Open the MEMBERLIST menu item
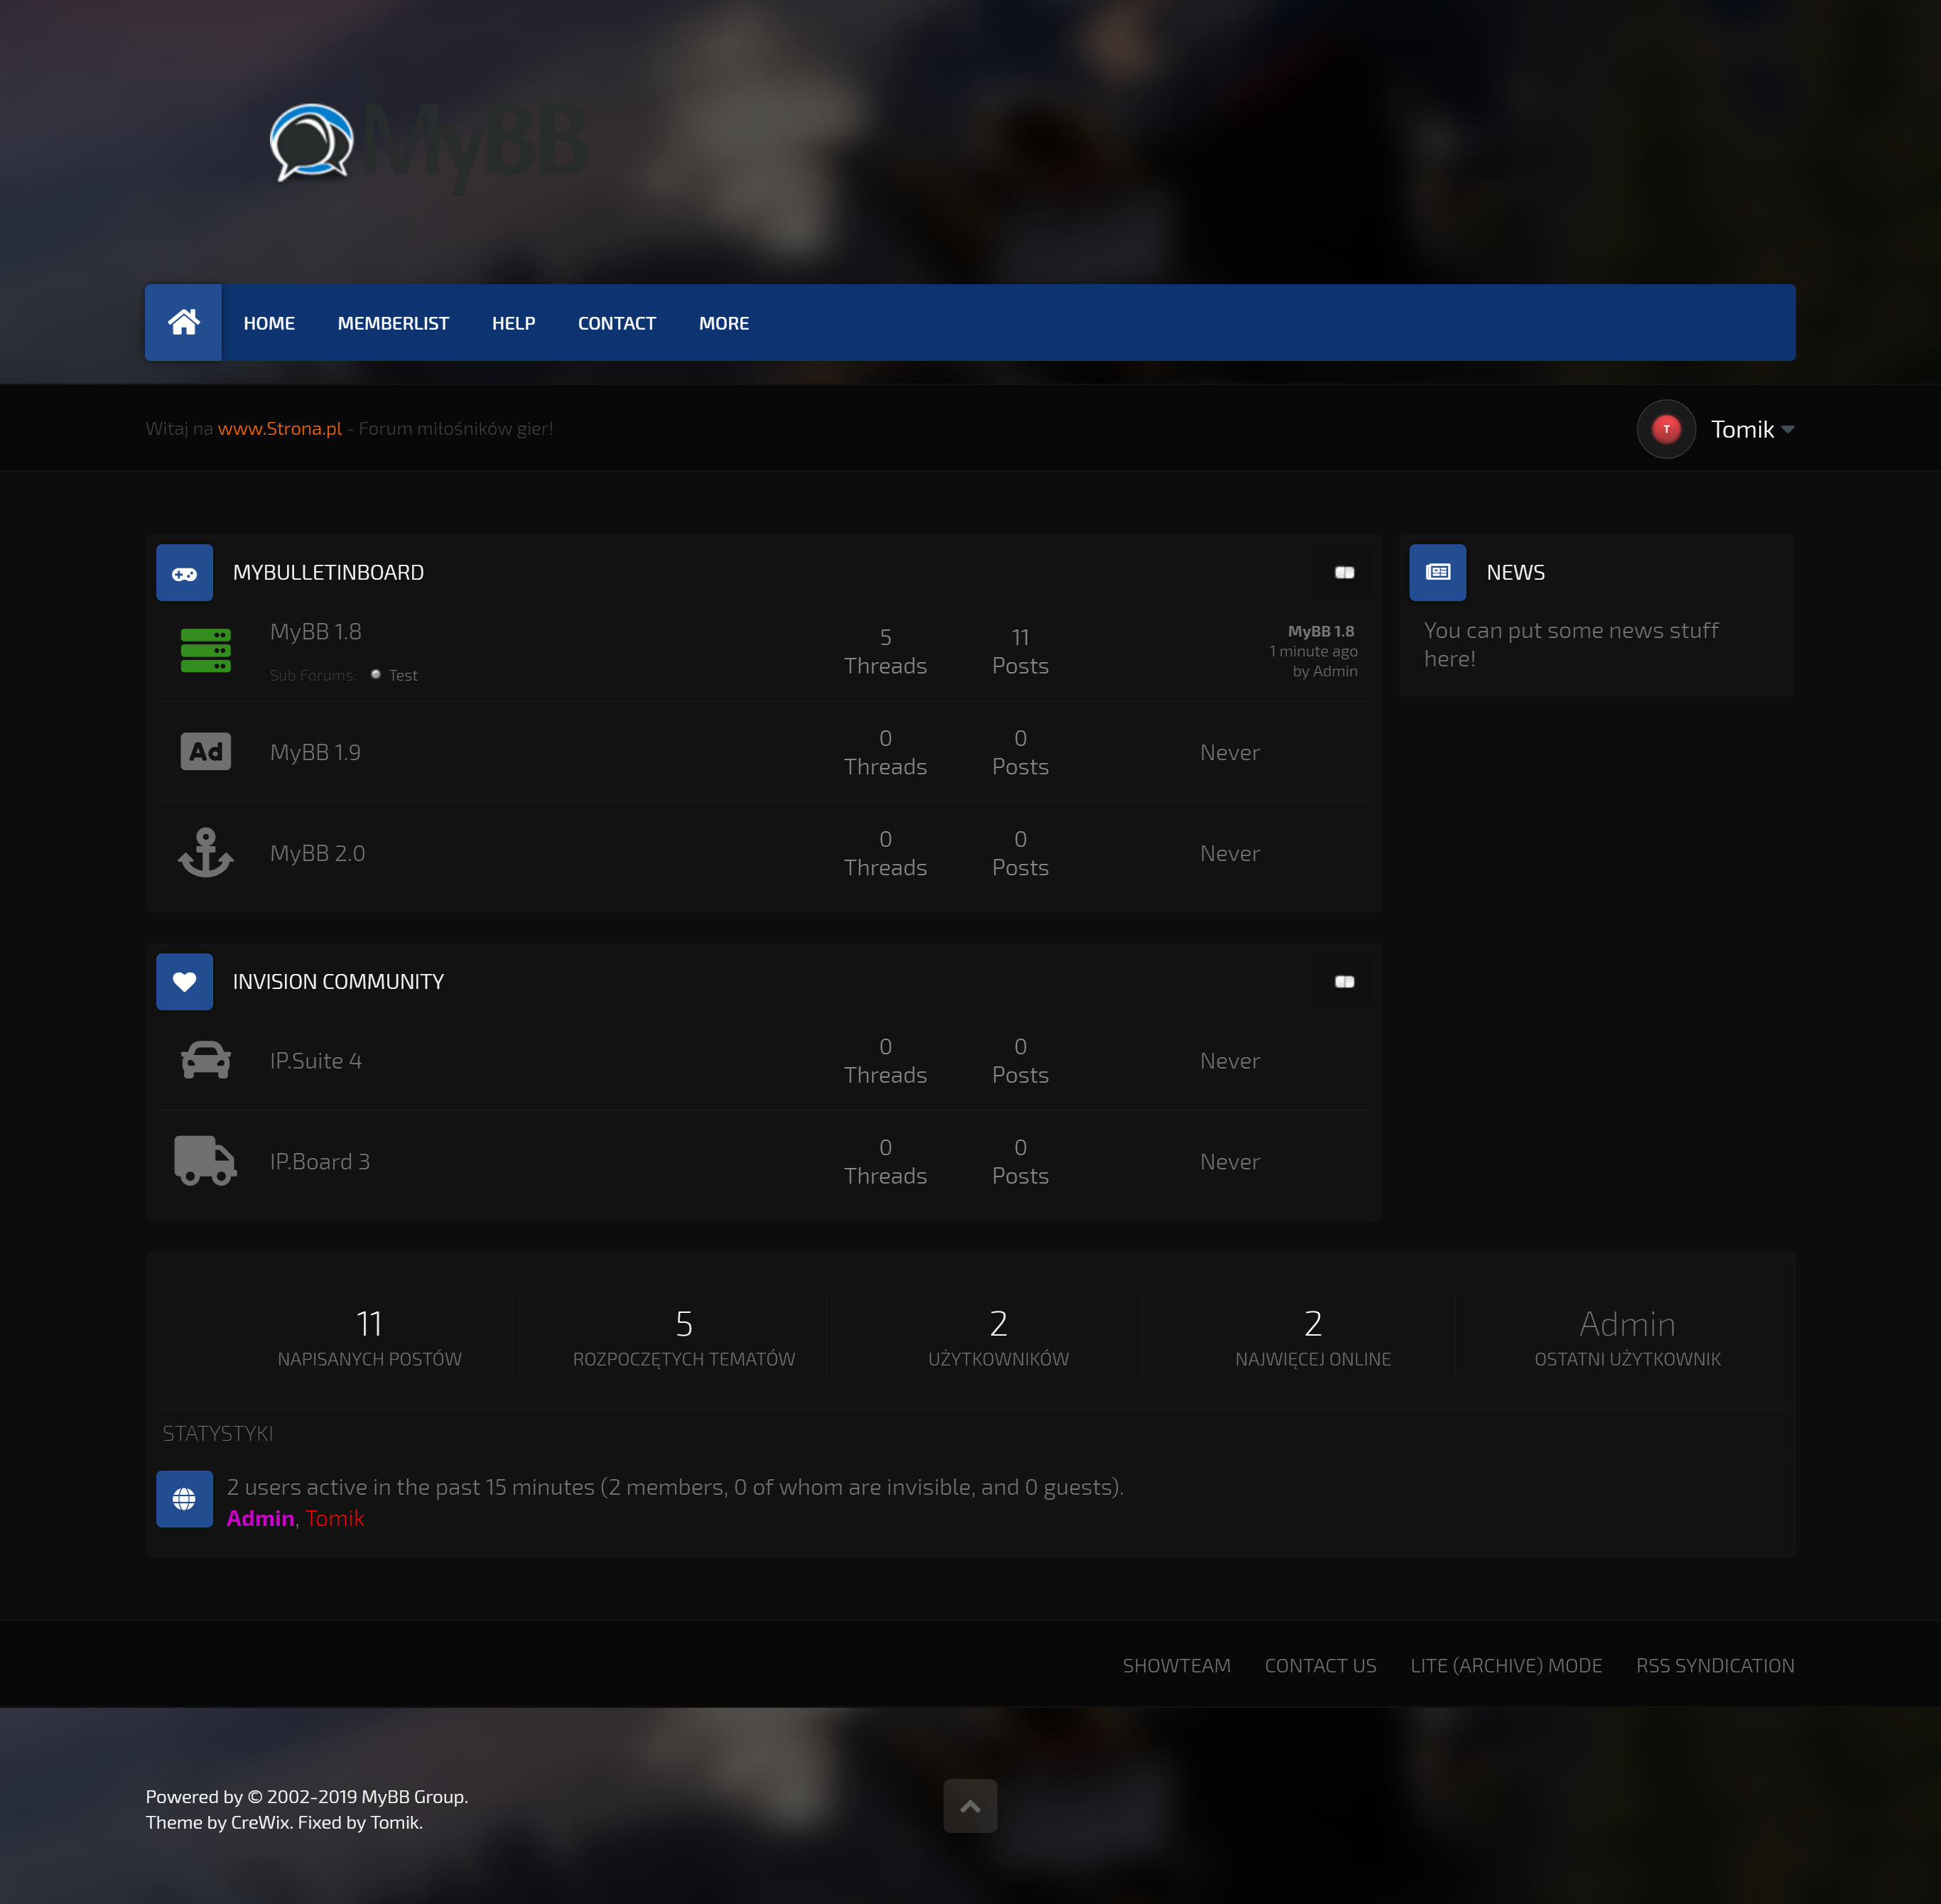The image size is (1941, 1904). [x=393, y=323]
